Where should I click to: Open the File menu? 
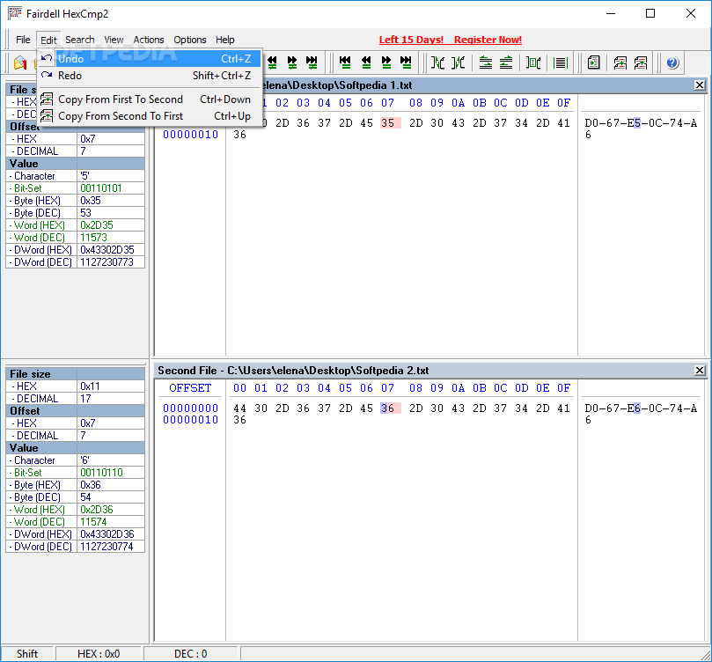pos(23,40)
